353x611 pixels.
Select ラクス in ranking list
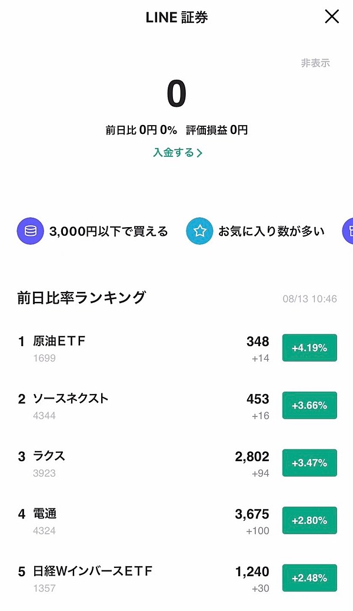(x=49, y=456)
